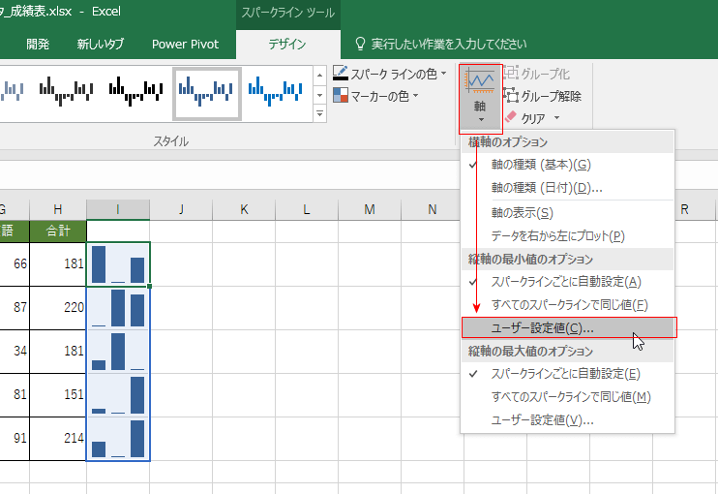Click the グループ解除 ungroup icon
Viewport: 718px width, 494px height.
pyautogui.click(x=511, y=96)
